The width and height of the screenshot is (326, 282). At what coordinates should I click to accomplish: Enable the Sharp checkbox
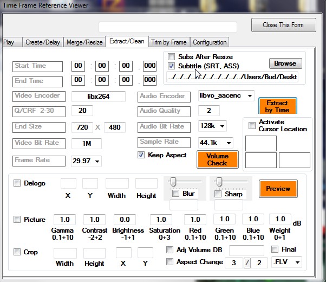tap(218, 194)
